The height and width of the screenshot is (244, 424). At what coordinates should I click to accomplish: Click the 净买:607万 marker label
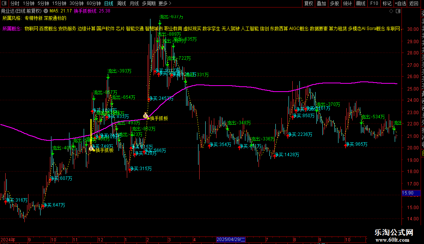62,179
